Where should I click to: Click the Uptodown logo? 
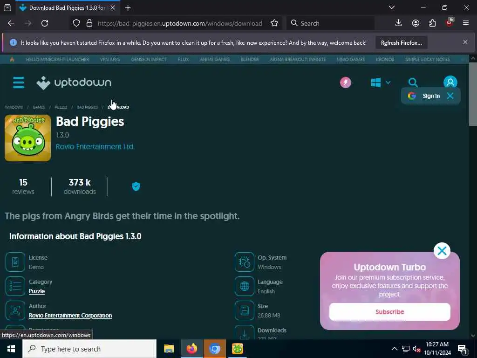[x=74, y=83]
